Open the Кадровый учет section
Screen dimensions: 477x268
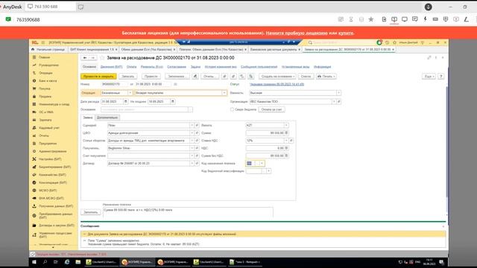click(x=49, y=128)
